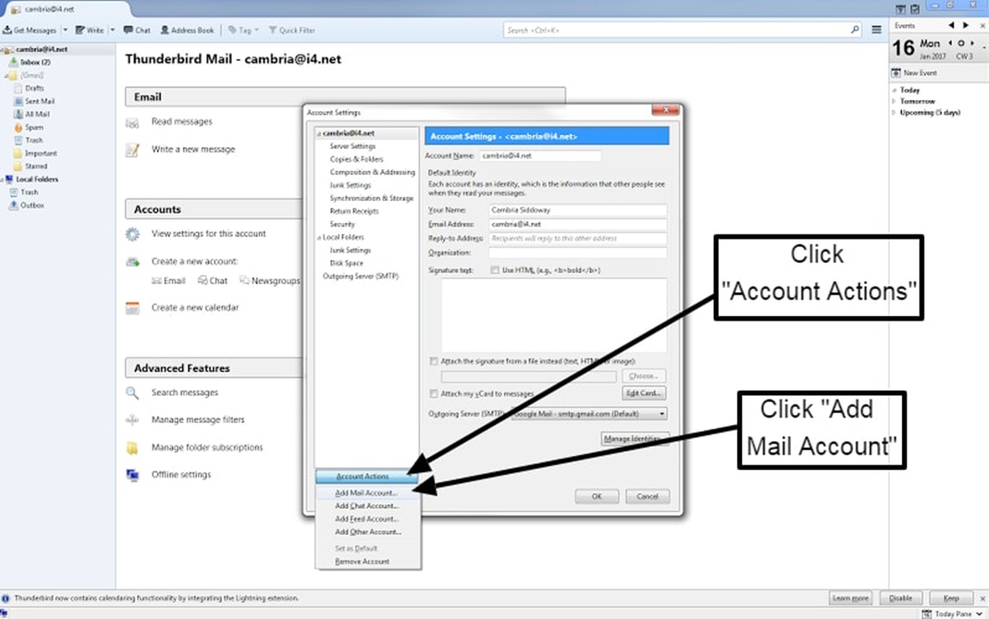Expand Upcoming (5 days) events
989x619 pixels.
(895, 113)
